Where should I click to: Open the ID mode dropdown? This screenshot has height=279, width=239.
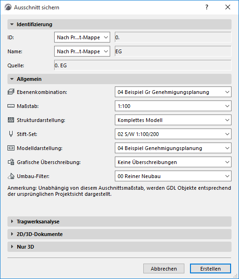point(82,37)
